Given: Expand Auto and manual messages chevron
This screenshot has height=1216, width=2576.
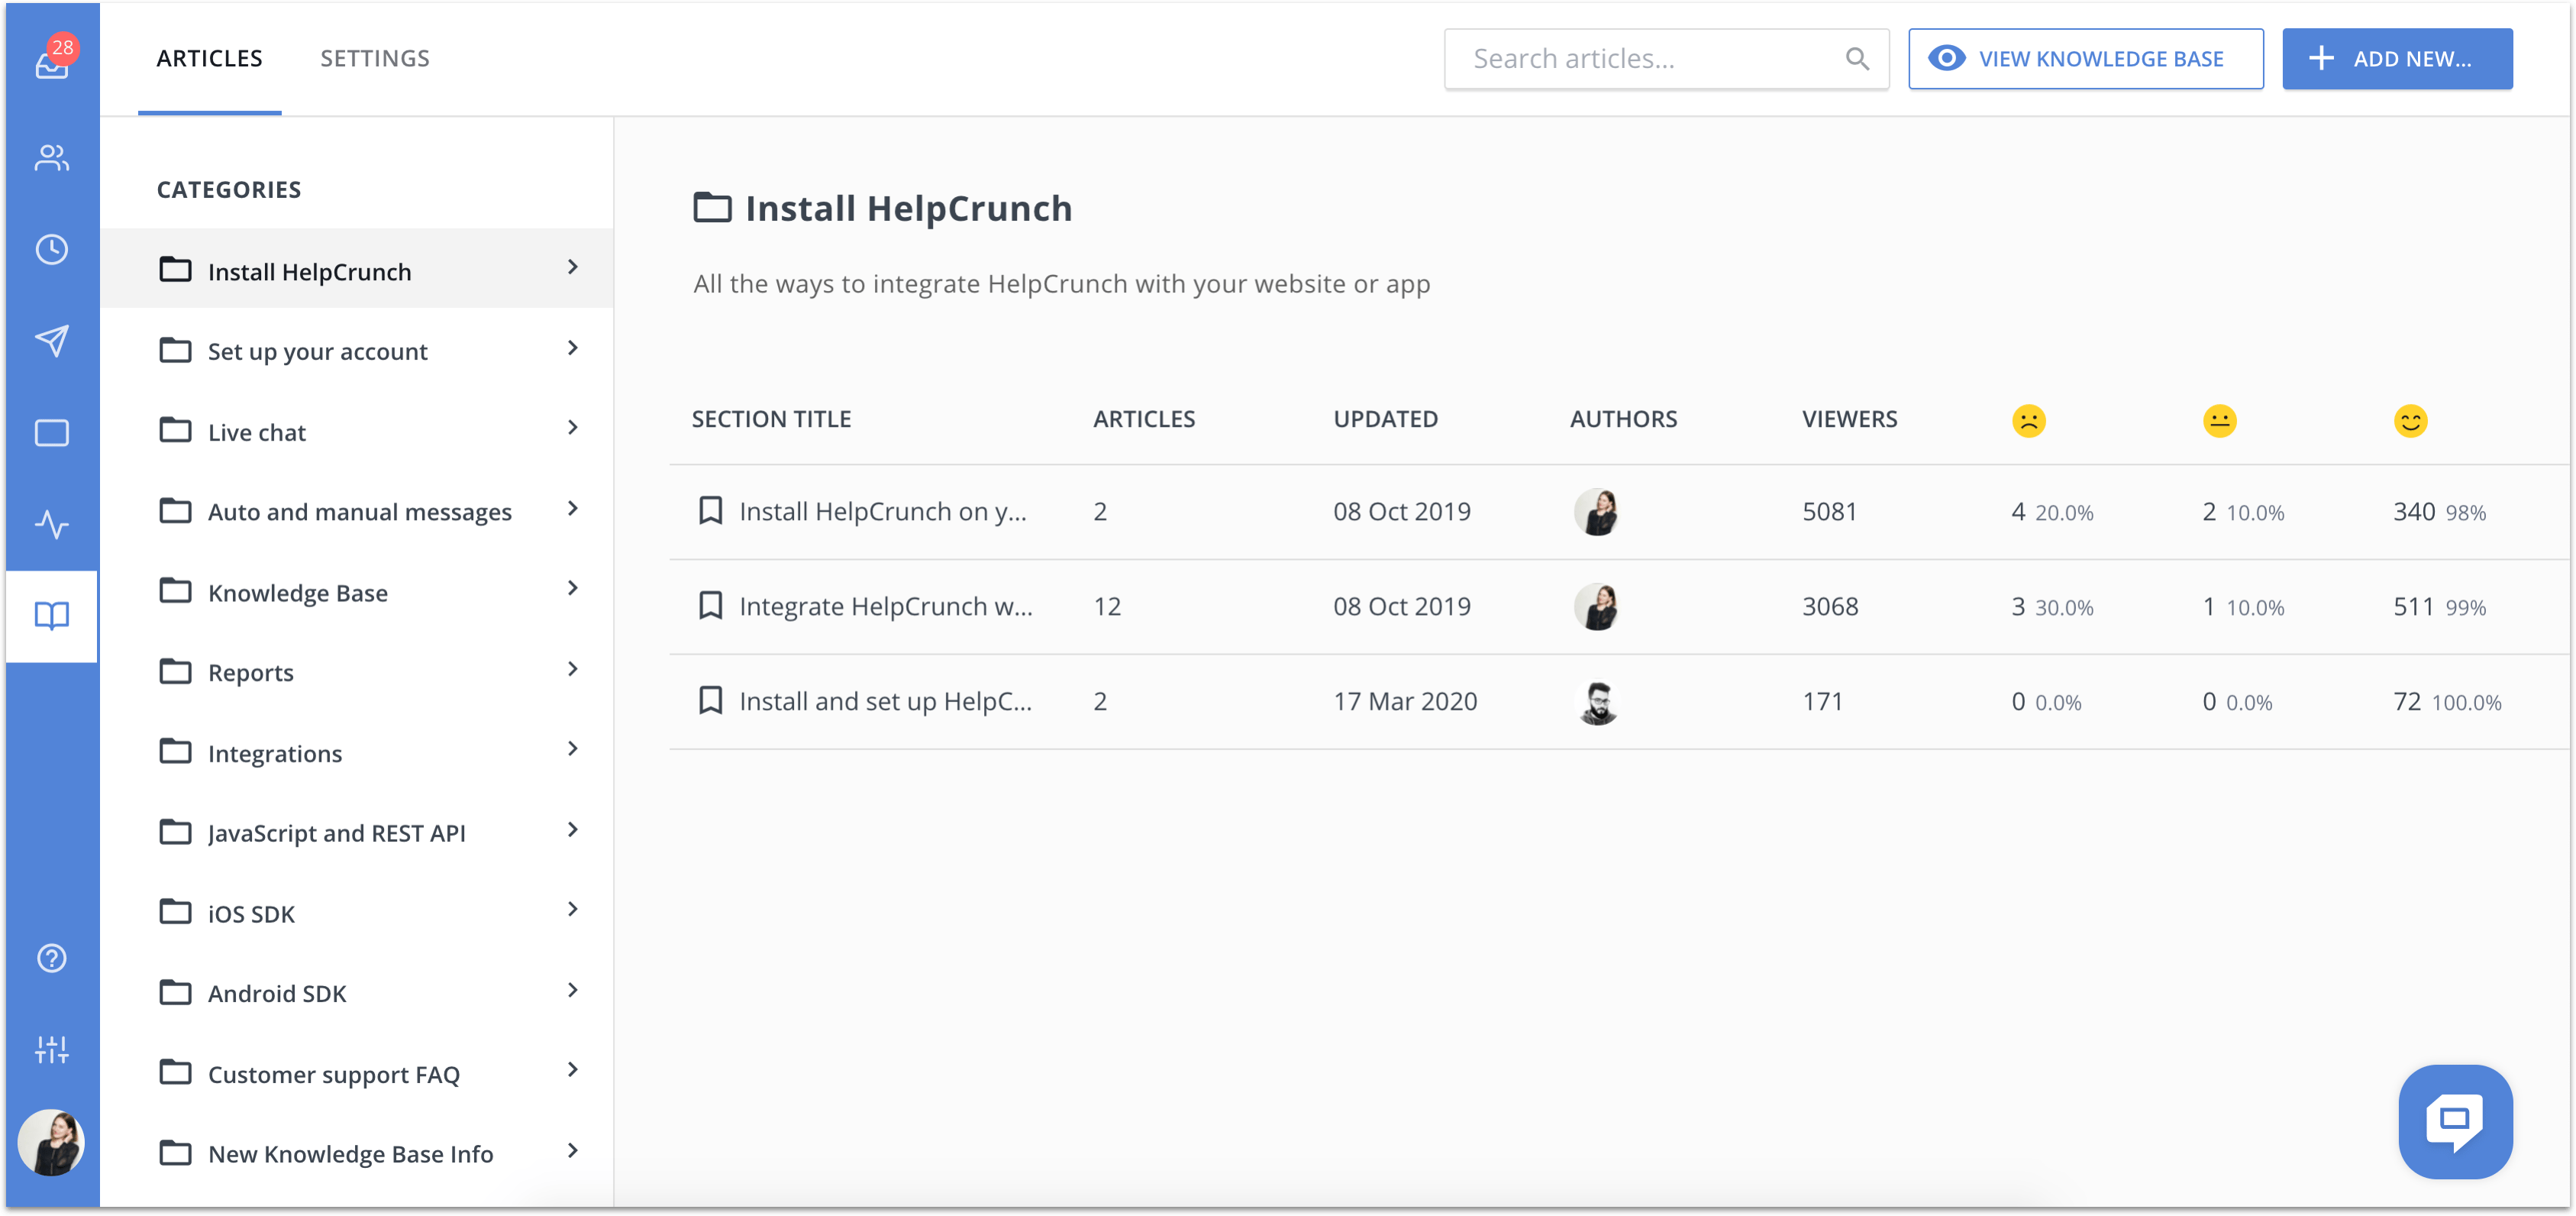Looking at the screenshot, I should tap(572, 509).
